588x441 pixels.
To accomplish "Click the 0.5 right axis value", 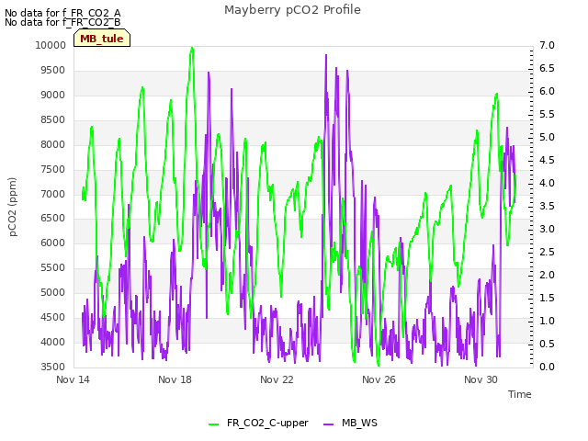I will 547,344.
